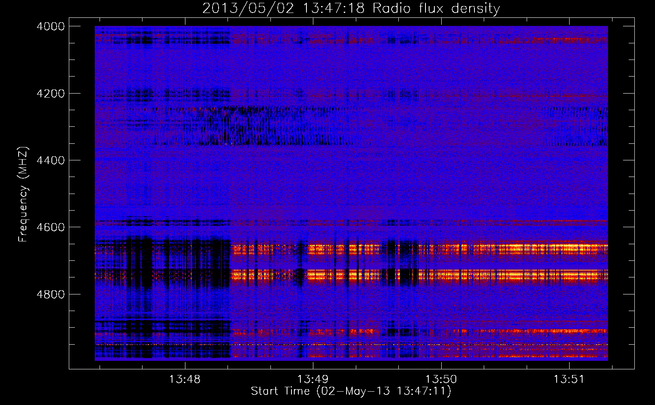Click the 4600 frequency tick label
The image size is (655, 405).
coord(51,227)
